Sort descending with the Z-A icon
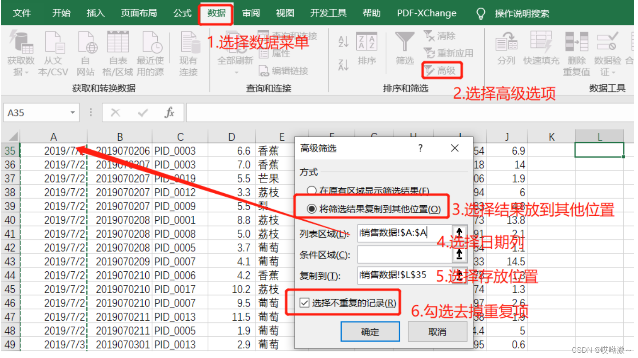638x358 pixels. [x=343, y=65]
